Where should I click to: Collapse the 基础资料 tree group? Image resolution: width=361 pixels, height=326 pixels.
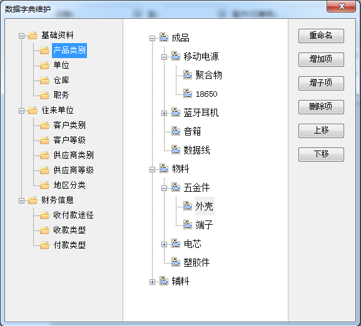[21, 36]
